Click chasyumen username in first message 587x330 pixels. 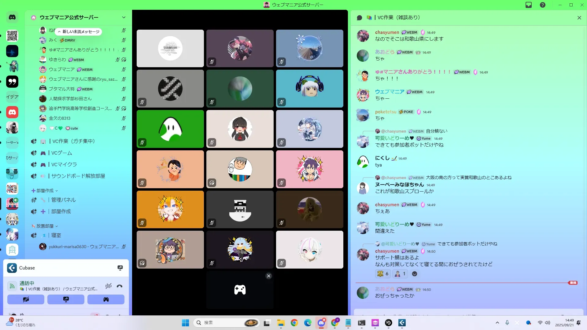point(387,32)
